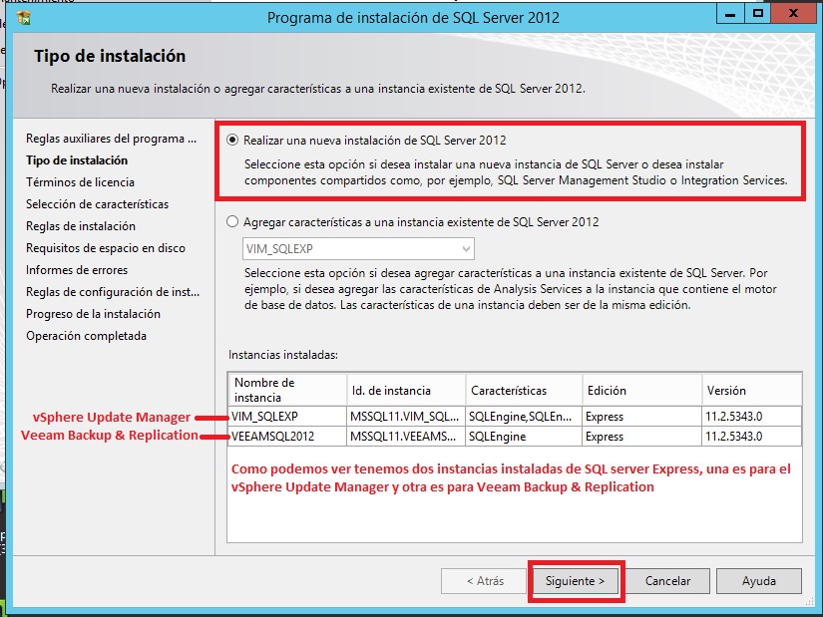Click the Edición column header
Viewport: 823px width, 617px height.
[x=641, y=390]
